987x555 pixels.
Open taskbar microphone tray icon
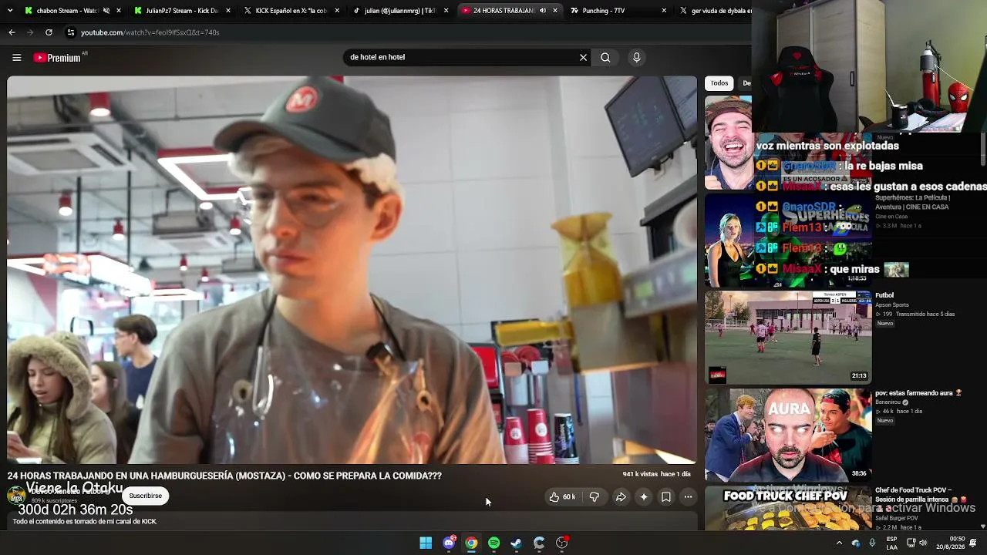(x=872, y=543)
